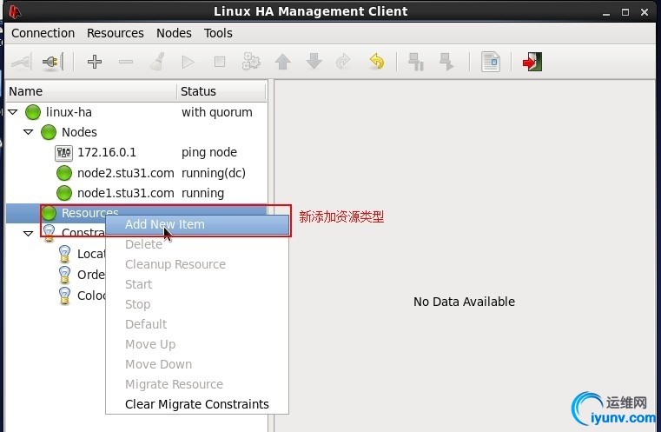This screenshot has width=661, height=432.
Task: Click the yellow undo arrow icon
Action: (x=376, y=62)
